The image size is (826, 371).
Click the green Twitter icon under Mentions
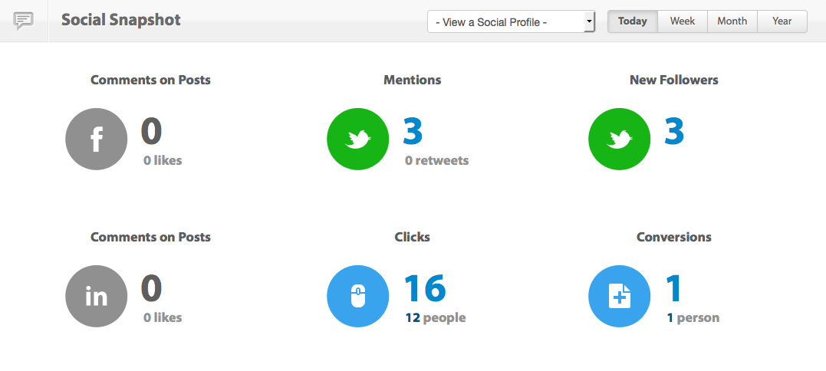(358, 139)
